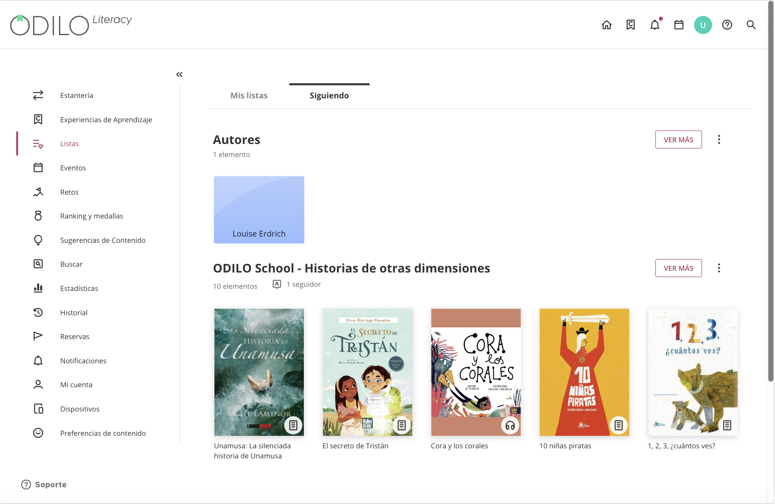The image size is (775, 504).
Task: Select Listas in the sidebar
Action: (69, 144)
